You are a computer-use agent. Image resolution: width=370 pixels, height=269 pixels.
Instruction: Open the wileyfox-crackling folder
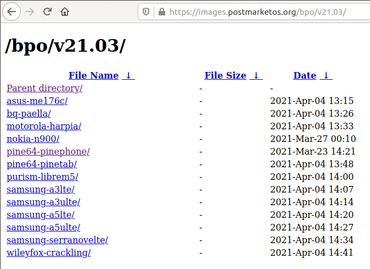click(49, 252)
